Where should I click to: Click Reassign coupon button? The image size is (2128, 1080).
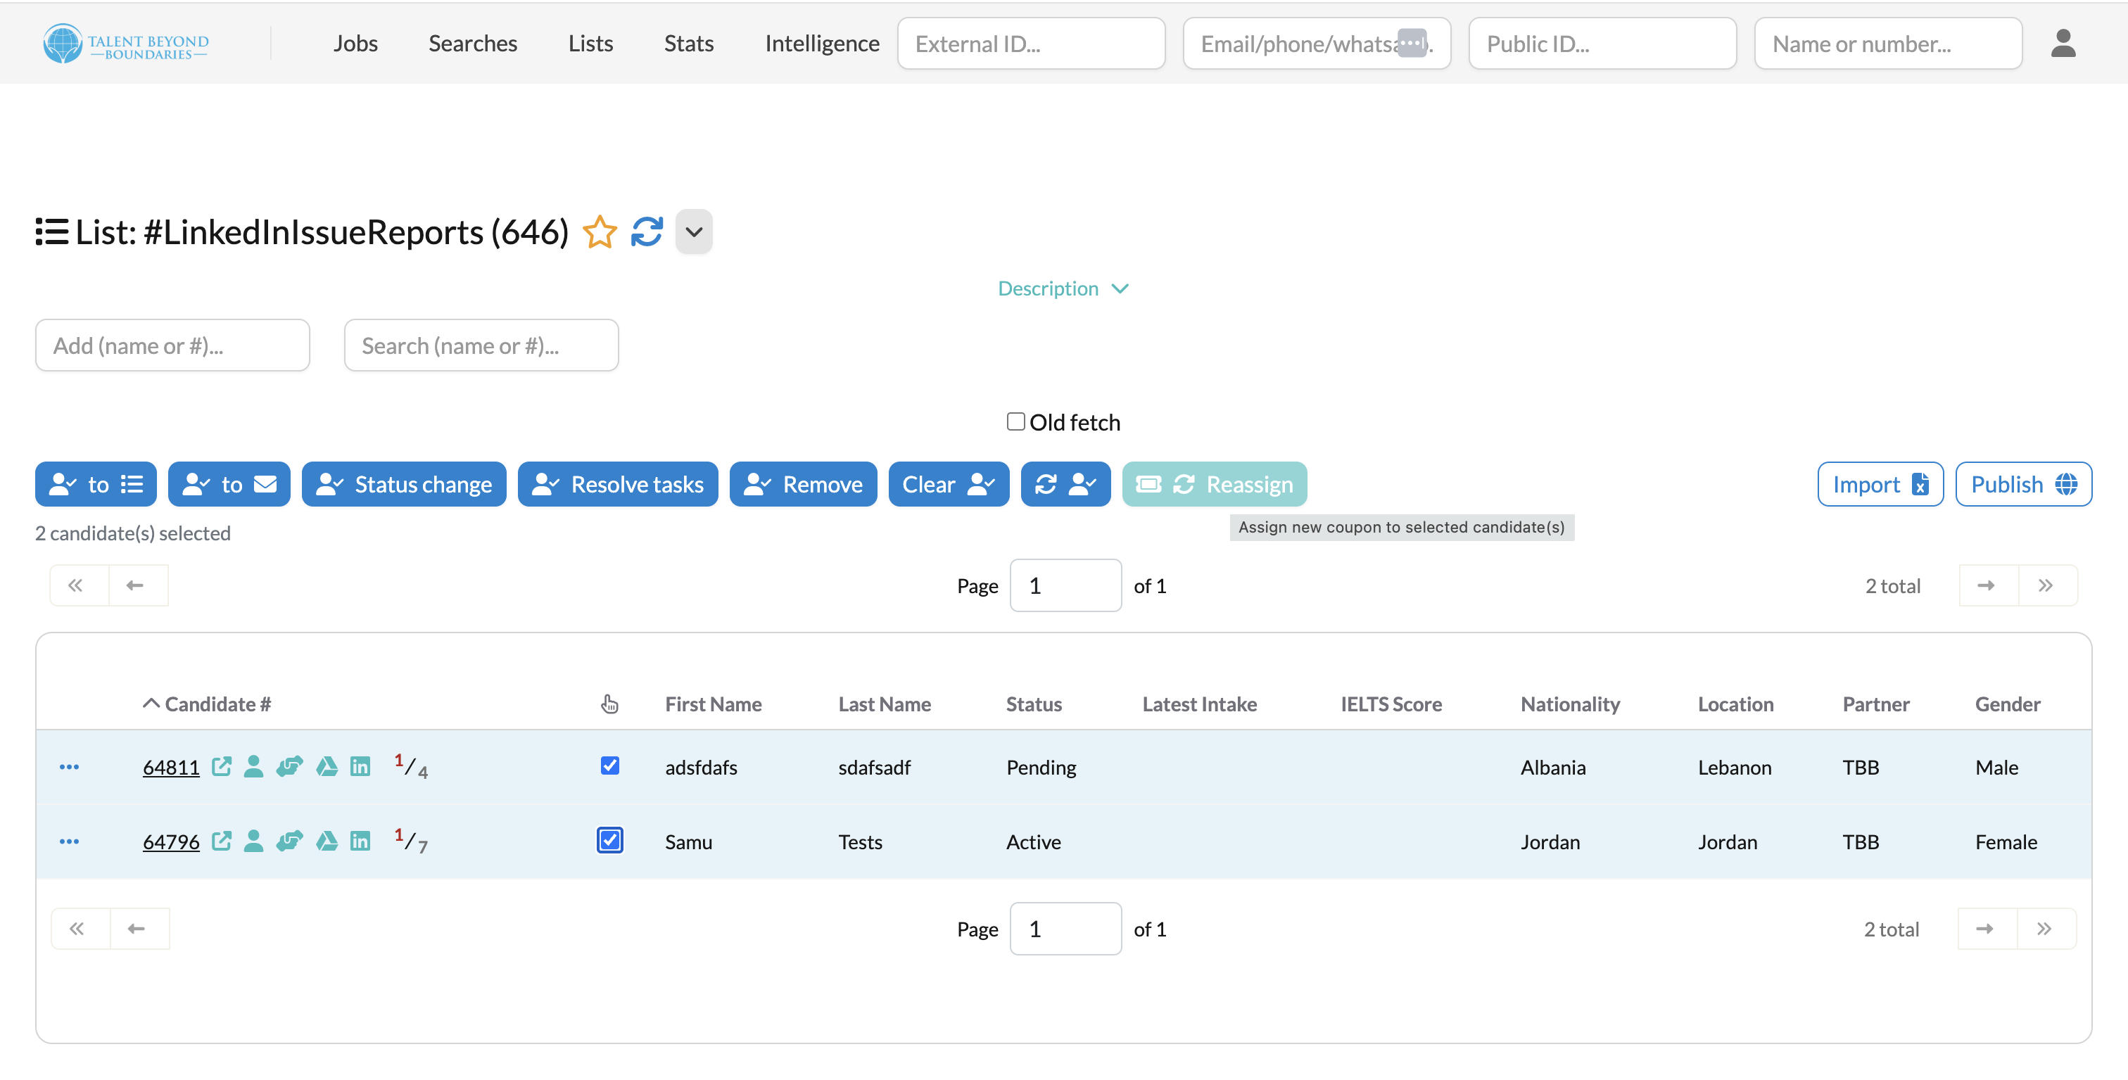(x=1215, y=484)
